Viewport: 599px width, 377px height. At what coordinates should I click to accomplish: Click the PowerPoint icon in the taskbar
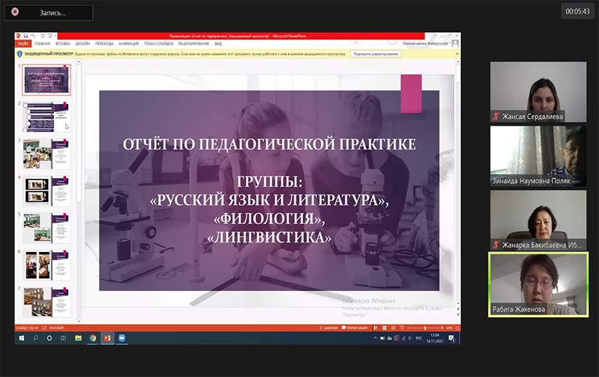pyautogui.click(x=107, y=338)
